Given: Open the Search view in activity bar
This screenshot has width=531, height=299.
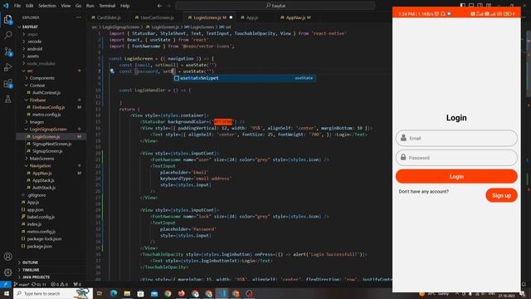Looking at the screenshot, I should coord(7,35).
